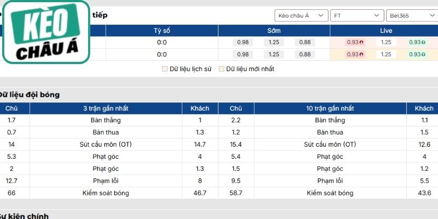
Task: Click first-row 0.98 early odds cell
Action: 243,43
